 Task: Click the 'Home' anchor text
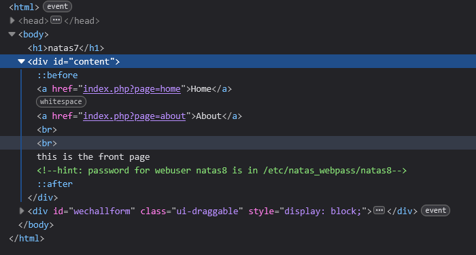[x=201, y=89]
